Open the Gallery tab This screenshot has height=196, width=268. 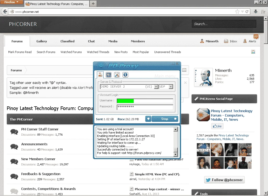click(42, 41)
